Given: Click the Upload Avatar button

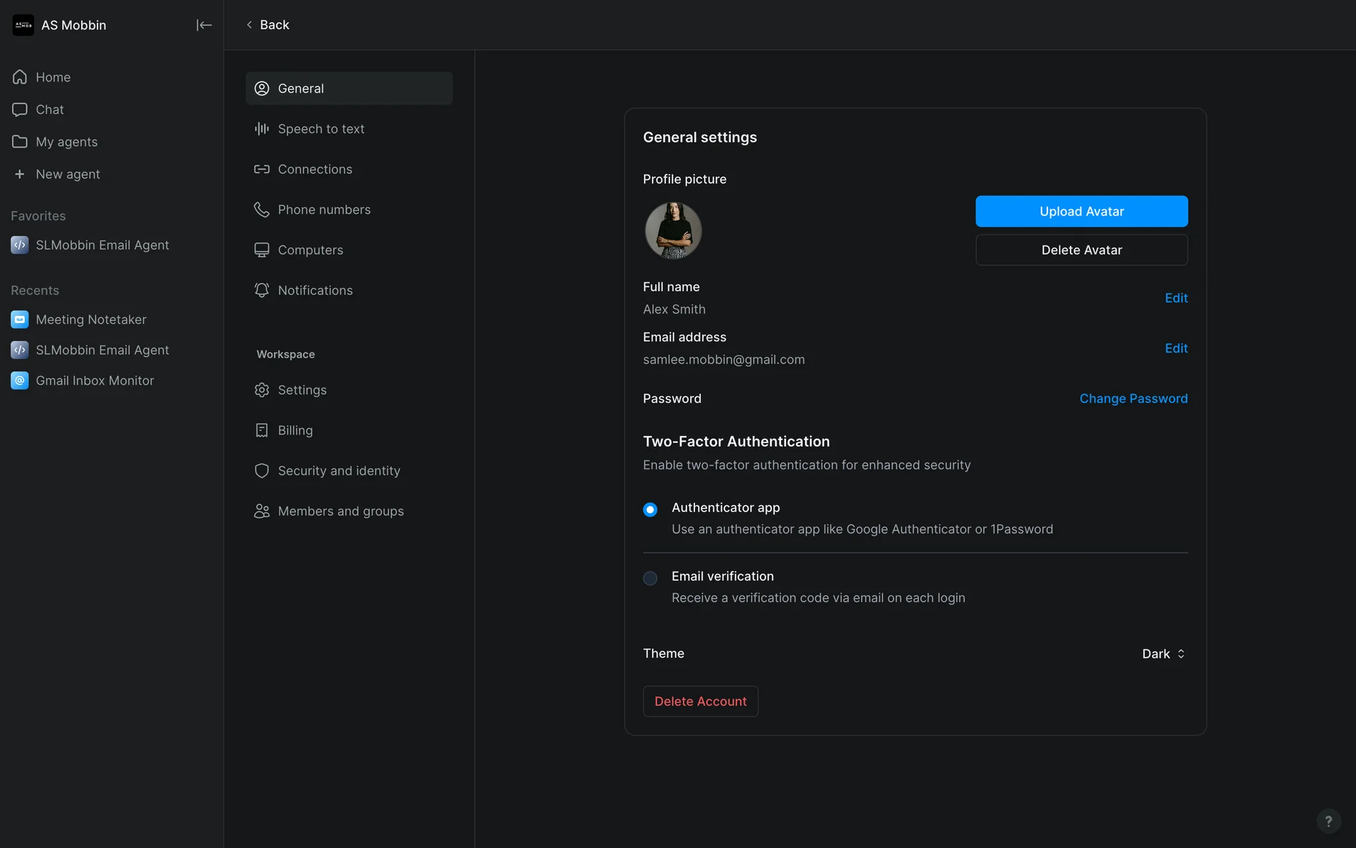Looking at the screenshot, I should click(x=1081, y=211).
